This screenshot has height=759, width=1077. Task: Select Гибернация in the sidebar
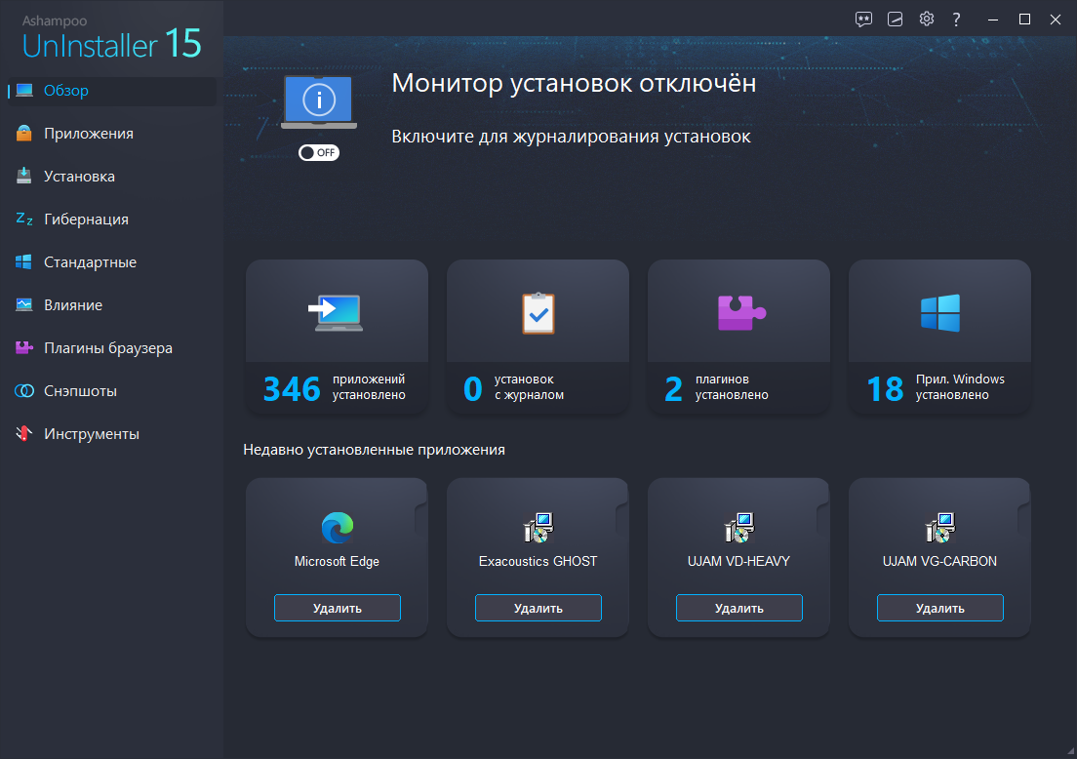coord(111,220)
